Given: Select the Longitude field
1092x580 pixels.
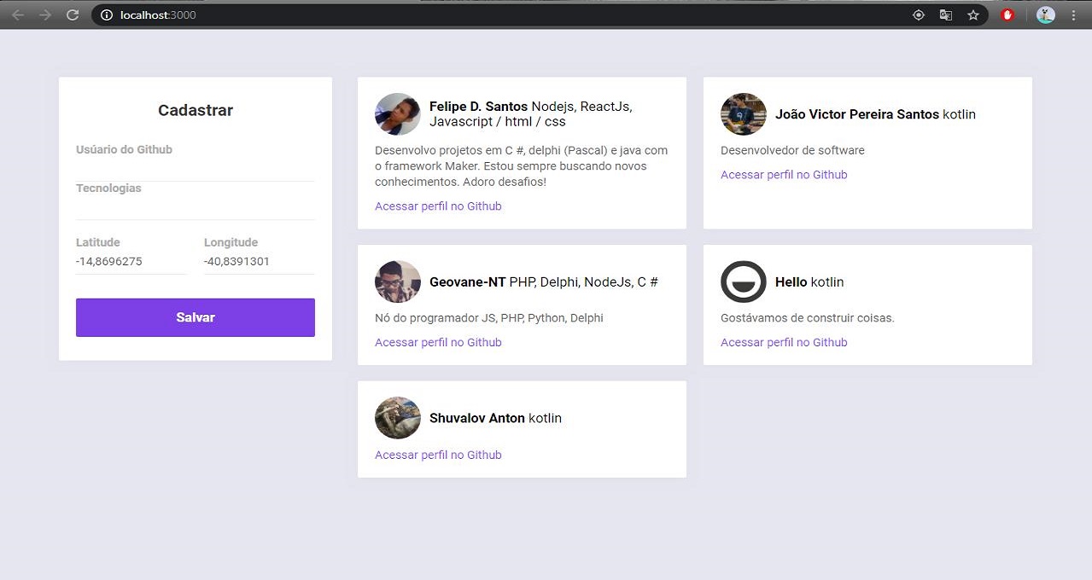Looking at the screenshot, I should (x=259, y=262).
